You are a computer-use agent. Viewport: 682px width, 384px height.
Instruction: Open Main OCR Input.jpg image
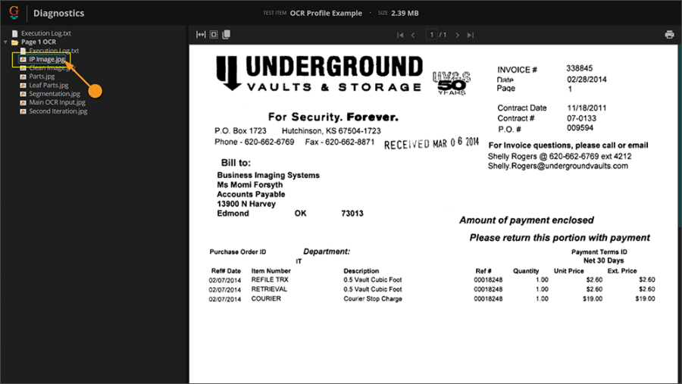tap(57, 103)
